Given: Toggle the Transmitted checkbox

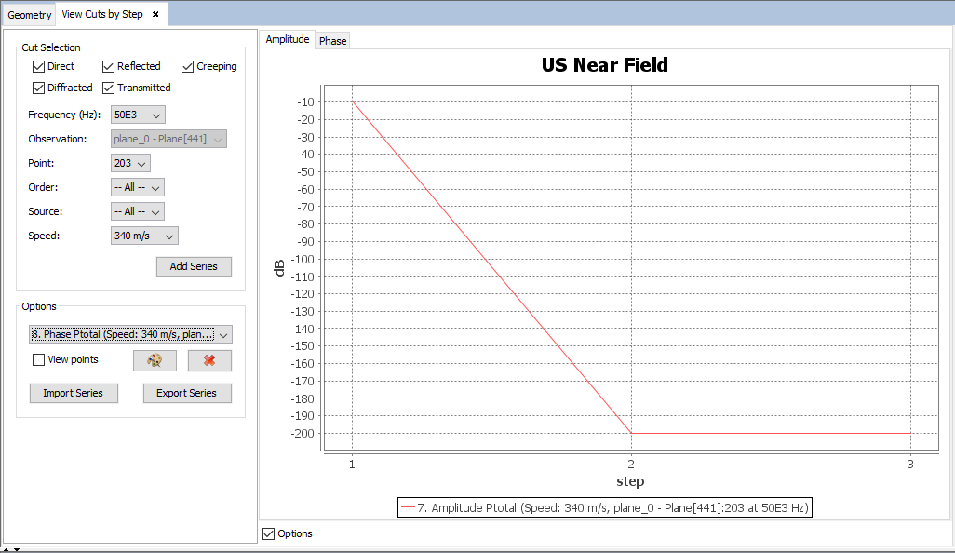Looking at the screenshot, I should point(109,88).
